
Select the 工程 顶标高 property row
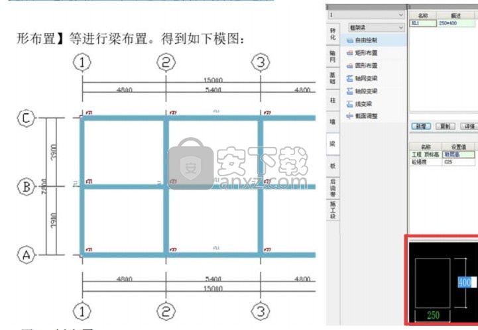click(442, 154)
